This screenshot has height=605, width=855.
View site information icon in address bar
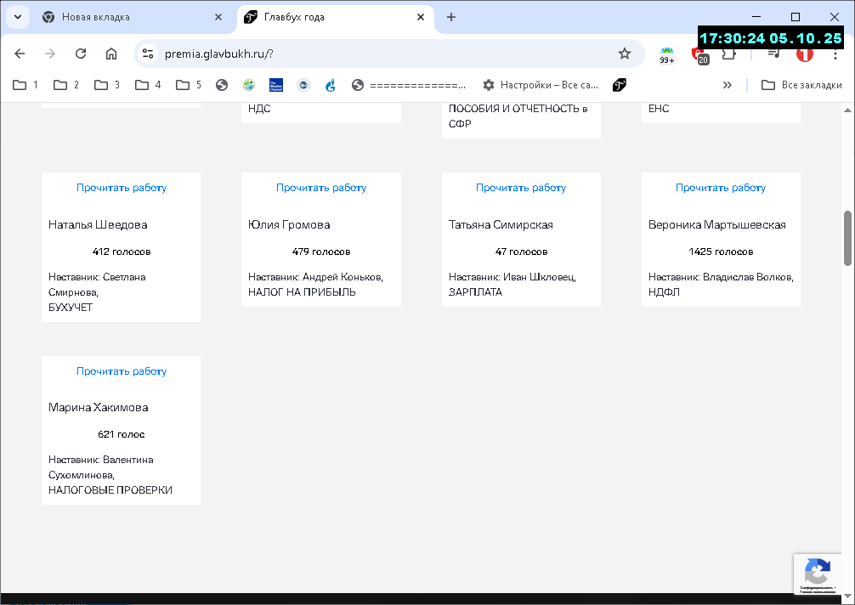click(148, 54)
